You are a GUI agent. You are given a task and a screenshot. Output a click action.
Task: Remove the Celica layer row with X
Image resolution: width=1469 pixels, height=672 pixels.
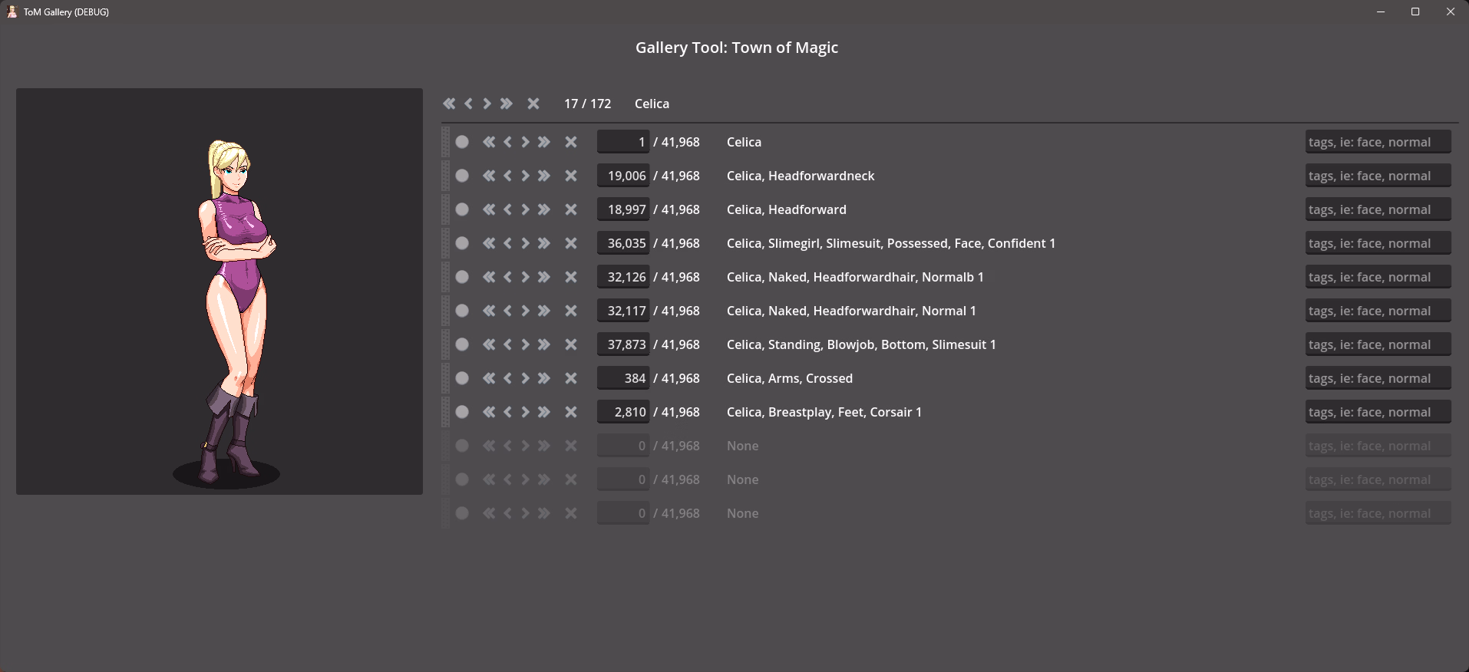tap(571, 142)
